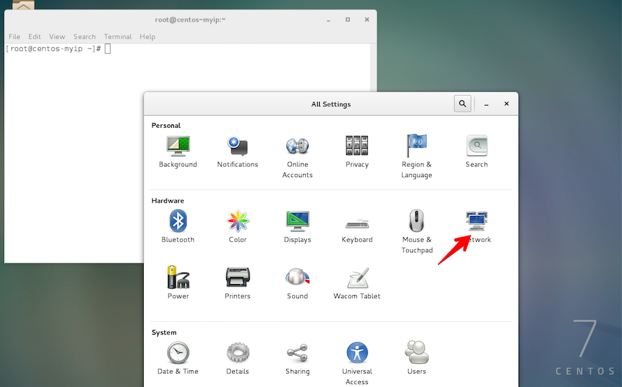This screenshot has height=387, width=622.
Task: Open Online Accounts settings
Action: coord(298,157)
